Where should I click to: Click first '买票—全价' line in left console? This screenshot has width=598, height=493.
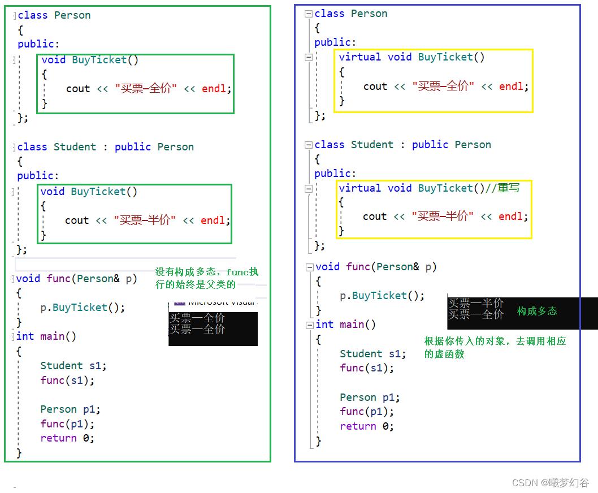[x=197, y=318]
